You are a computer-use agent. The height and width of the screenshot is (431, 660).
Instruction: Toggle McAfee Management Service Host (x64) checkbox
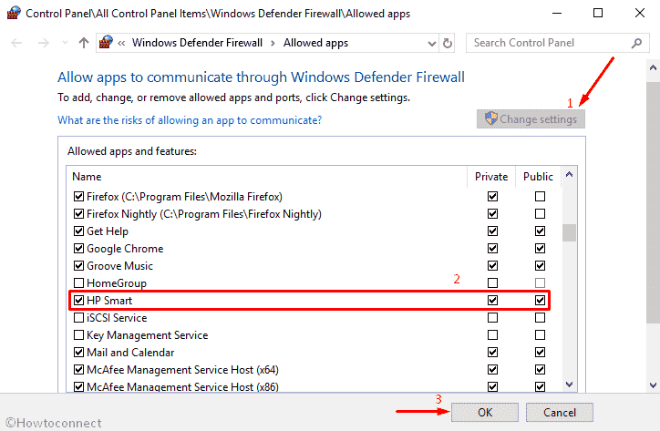tap(78, 370)
